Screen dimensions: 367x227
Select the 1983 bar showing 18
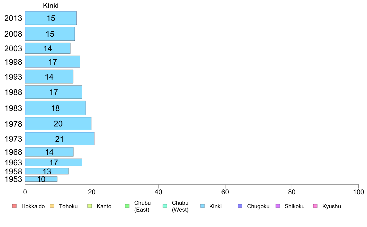(56, 108)
